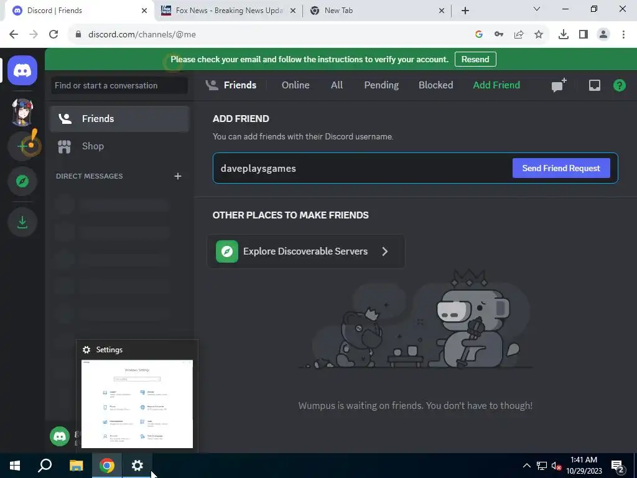637x478 pixels.
Task: Click Resend verification email button
Action: click(475, 59)
